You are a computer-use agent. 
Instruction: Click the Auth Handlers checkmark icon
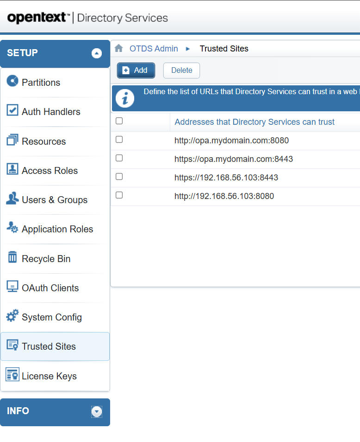pos(12,110)
